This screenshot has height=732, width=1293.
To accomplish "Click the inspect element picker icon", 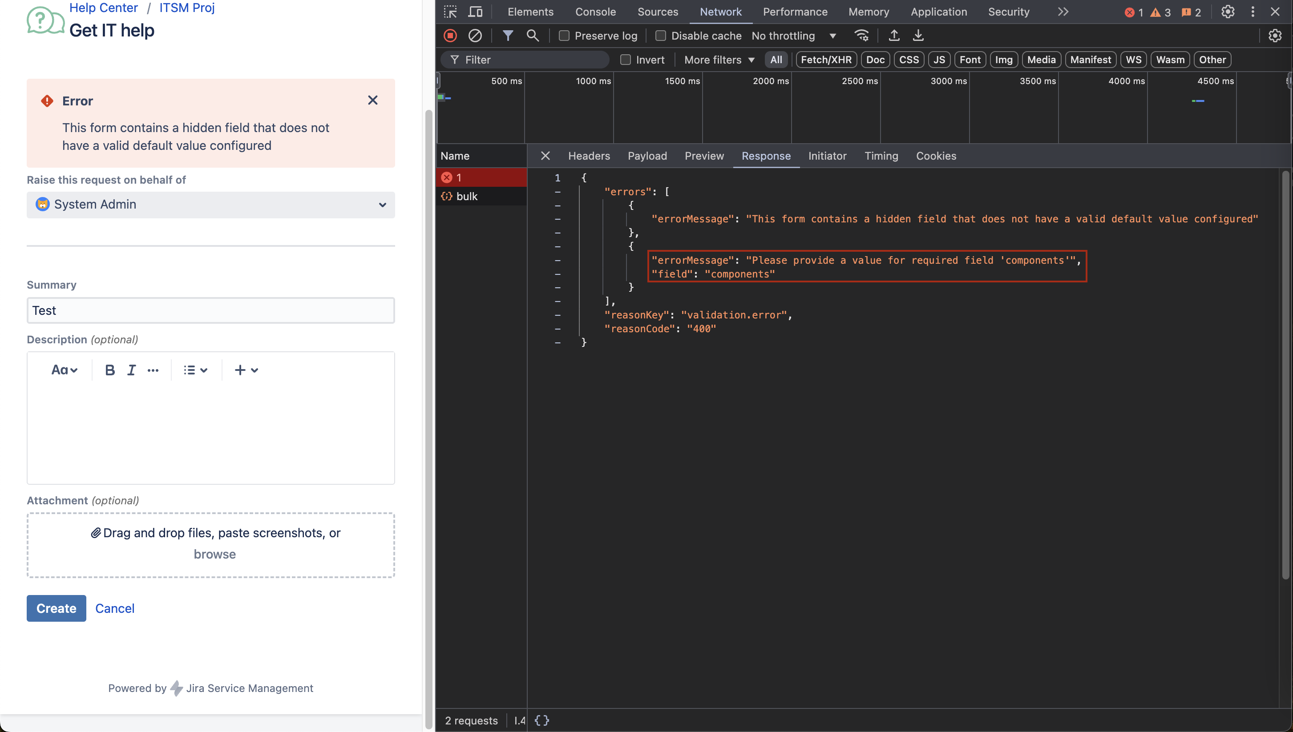I will click(x=450, y=12).
